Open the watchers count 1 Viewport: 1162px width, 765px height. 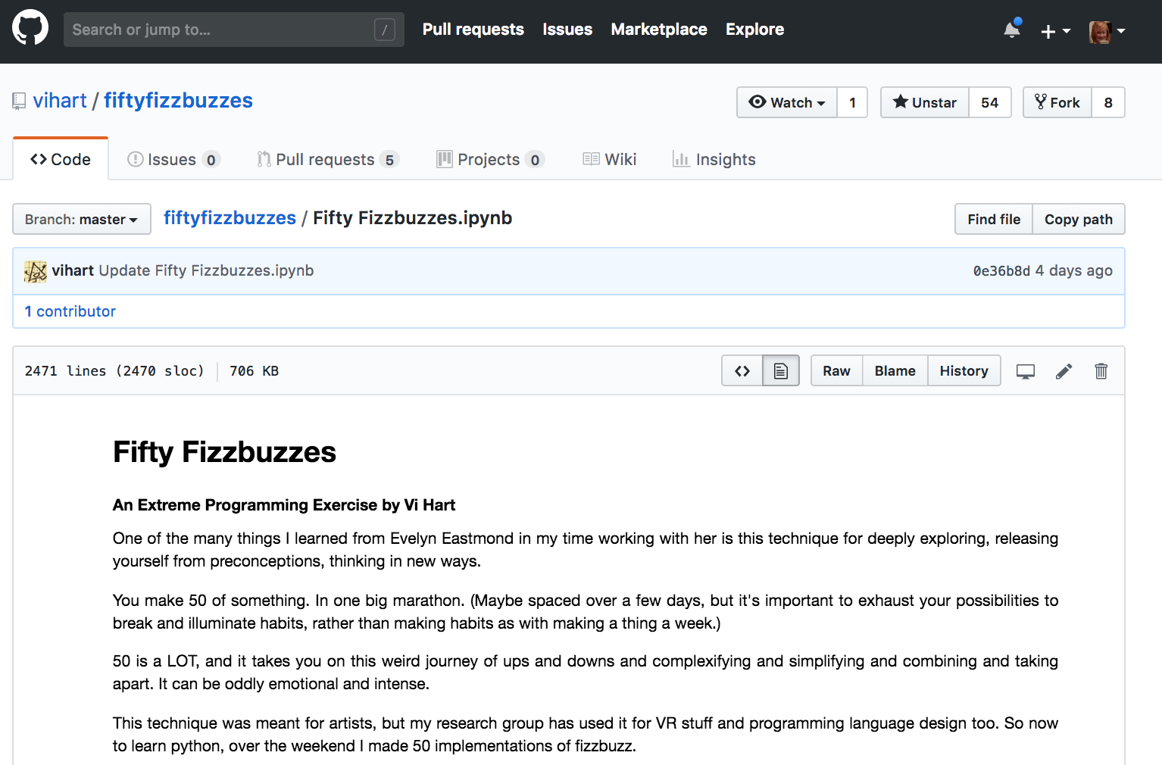click(852, 102)
